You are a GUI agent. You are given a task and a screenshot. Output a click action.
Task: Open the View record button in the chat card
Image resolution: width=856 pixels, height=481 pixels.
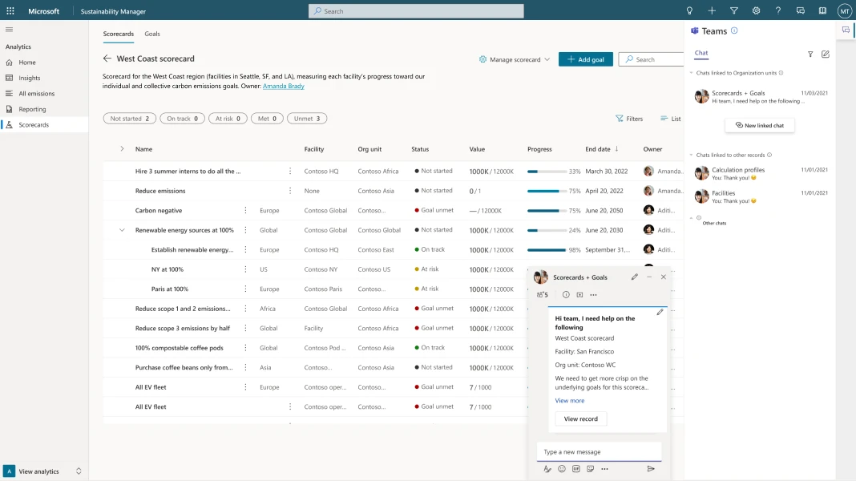pyautogui.click(x=580, y=418)
